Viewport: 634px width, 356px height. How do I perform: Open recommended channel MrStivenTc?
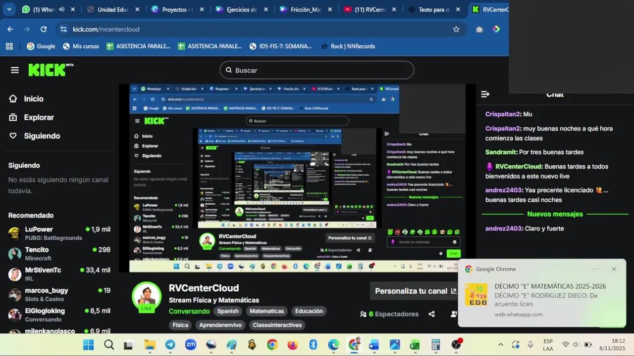point(59,274)
